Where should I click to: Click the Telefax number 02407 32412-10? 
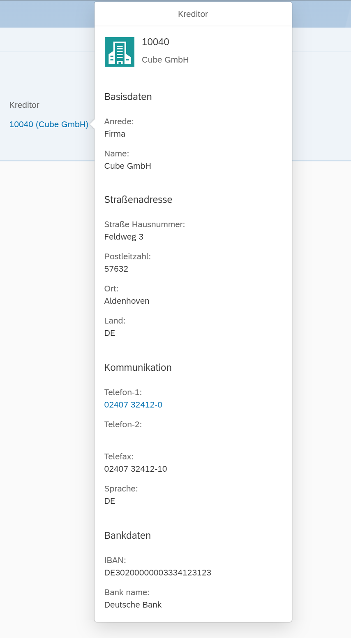point(136,469)
